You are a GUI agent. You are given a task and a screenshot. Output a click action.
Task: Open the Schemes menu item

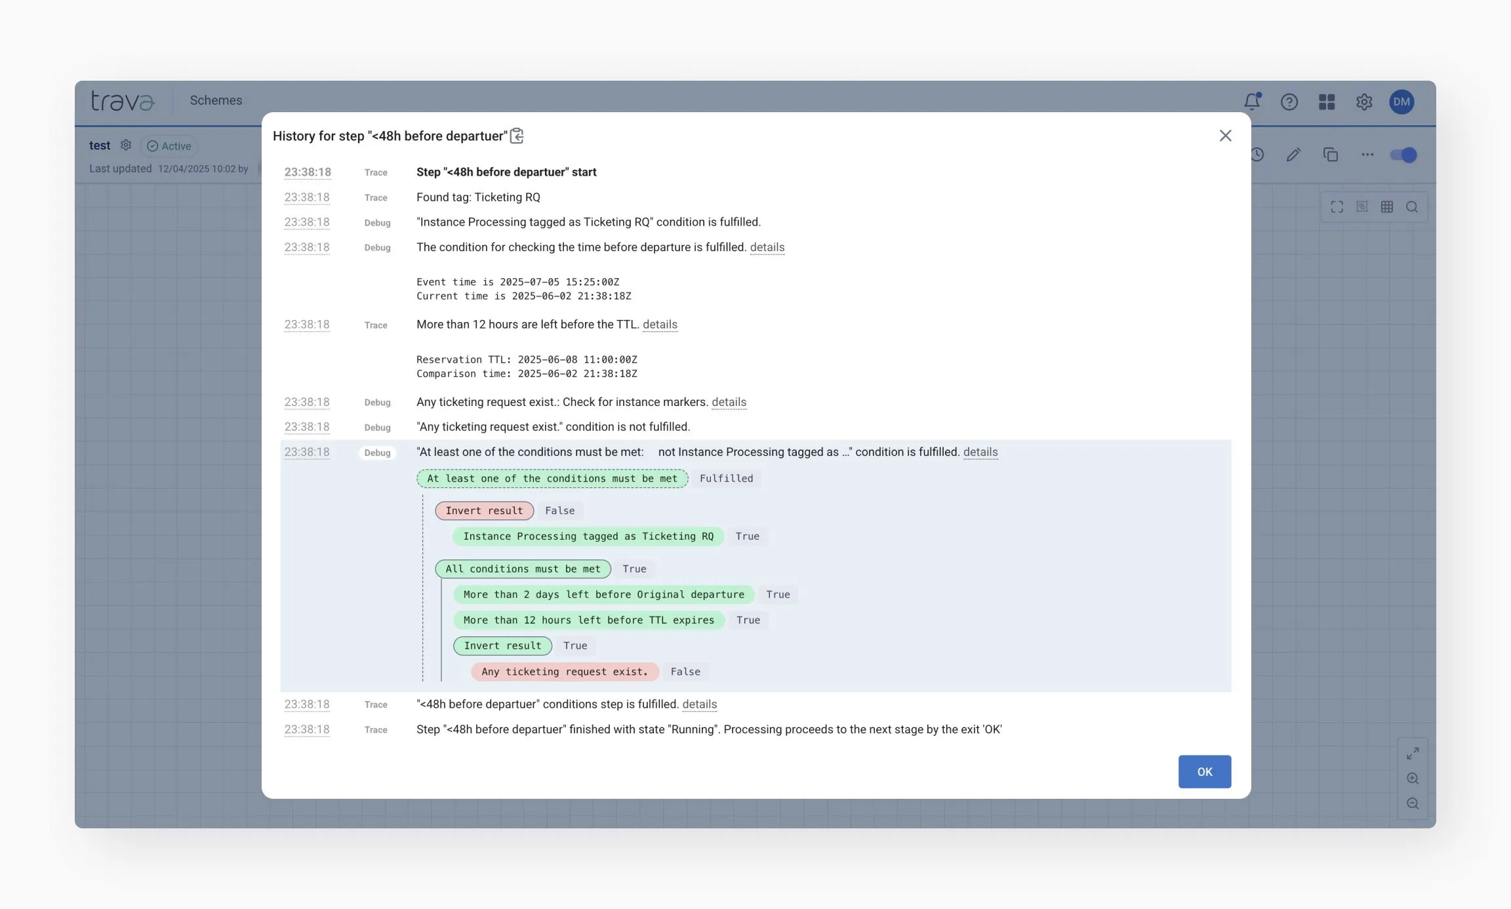(x=216, y=100)
